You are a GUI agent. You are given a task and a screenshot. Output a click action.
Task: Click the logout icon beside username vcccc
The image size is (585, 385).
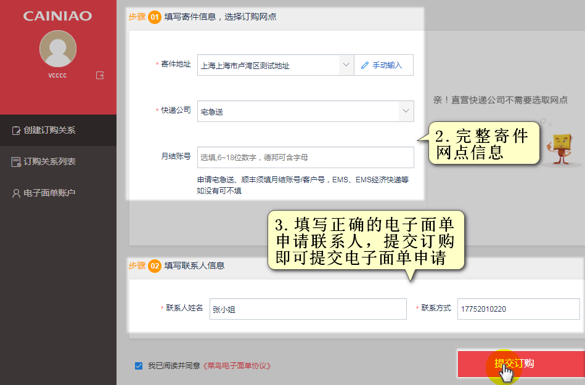pyautogui.click(x=100, y=75)
